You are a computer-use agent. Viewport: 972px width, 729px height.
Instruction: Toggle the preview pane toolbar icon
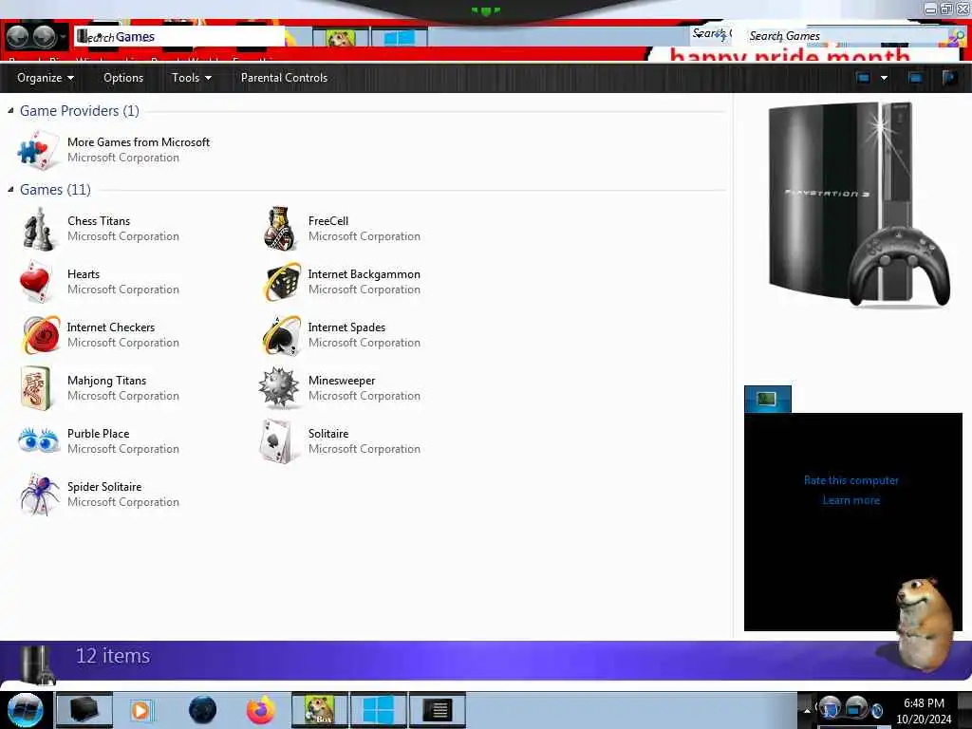coord(915,78)
